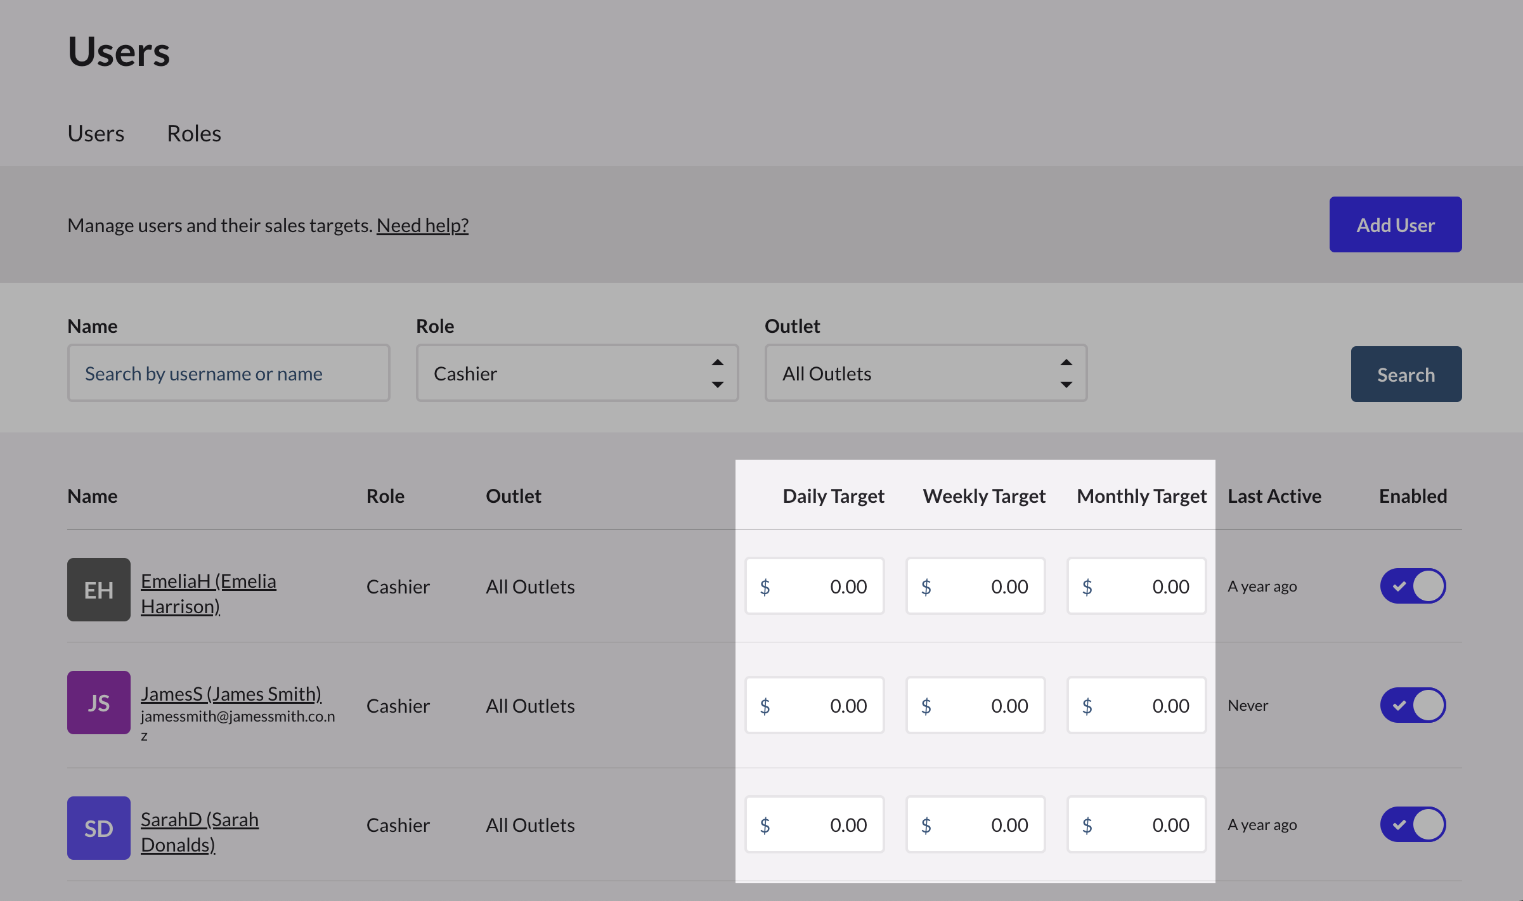1523x901 pixels.
Task: Switch to the Roles tab
Action: 194,133
